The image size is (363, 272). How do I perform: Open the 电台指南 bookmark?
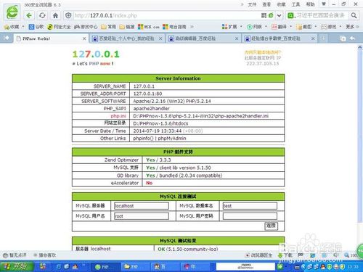point(174,27)
